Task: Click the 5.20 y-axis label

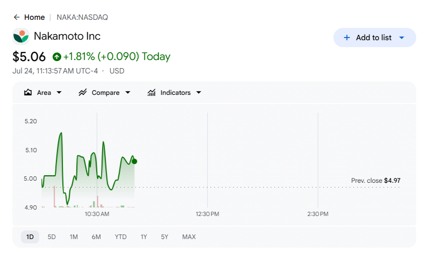Action: pos(31,122)
